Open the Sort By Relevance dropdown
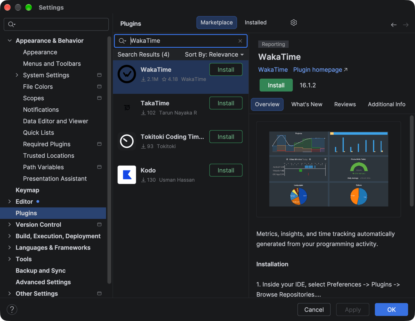Viewport: 415px width, 321px height. (x=214, y=55)
